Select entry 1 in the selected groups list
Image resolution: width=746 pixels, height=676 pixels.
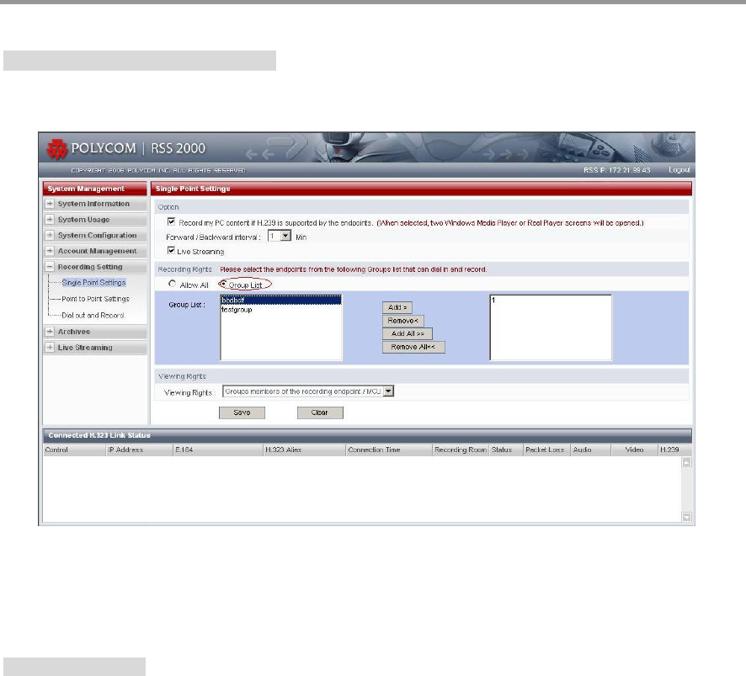click(551, 301)
